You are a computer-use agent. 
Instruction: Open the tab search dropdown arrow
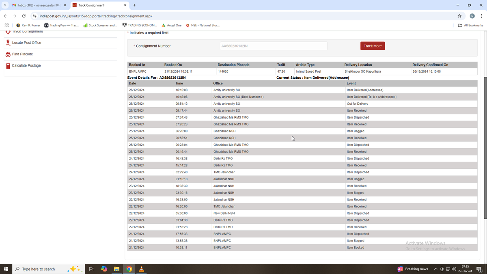pos(4,5)
